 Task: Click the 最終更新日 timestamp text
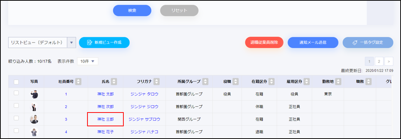click(367, 70)
